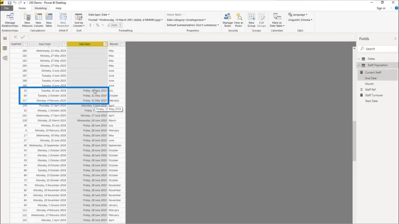Select the End Date field

point(371,78)
